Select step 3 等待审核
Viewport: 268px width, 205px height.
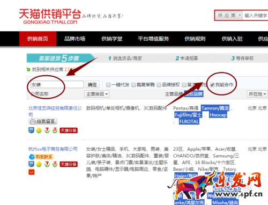[242, 58]
